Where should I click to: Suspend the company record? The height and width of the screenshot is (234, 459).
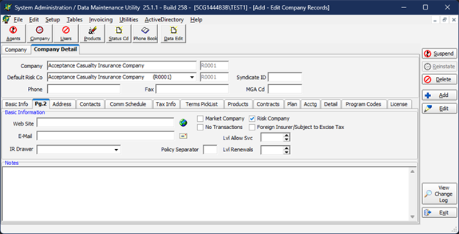coord(439,53)
